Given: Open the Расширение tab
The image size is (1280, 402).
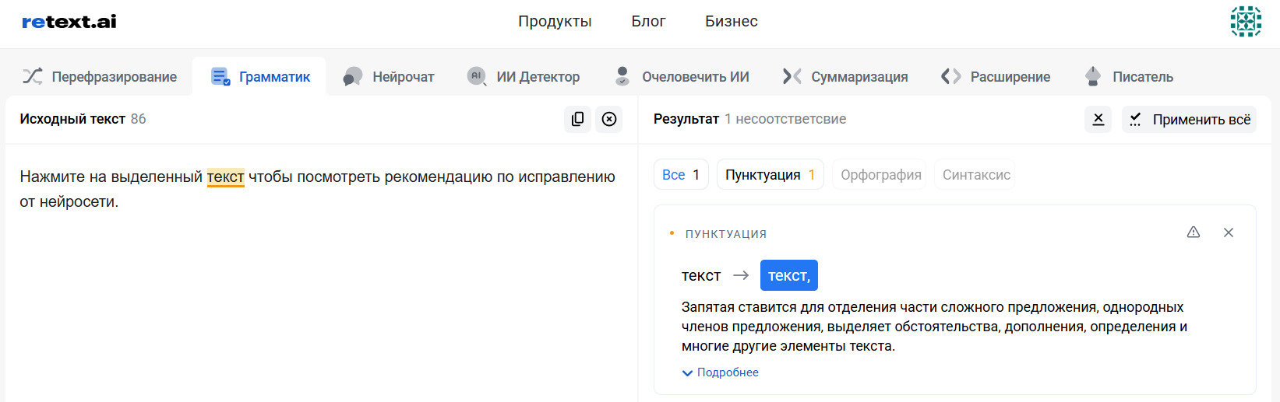Looking at the screenshot, I should coord(995,76).
